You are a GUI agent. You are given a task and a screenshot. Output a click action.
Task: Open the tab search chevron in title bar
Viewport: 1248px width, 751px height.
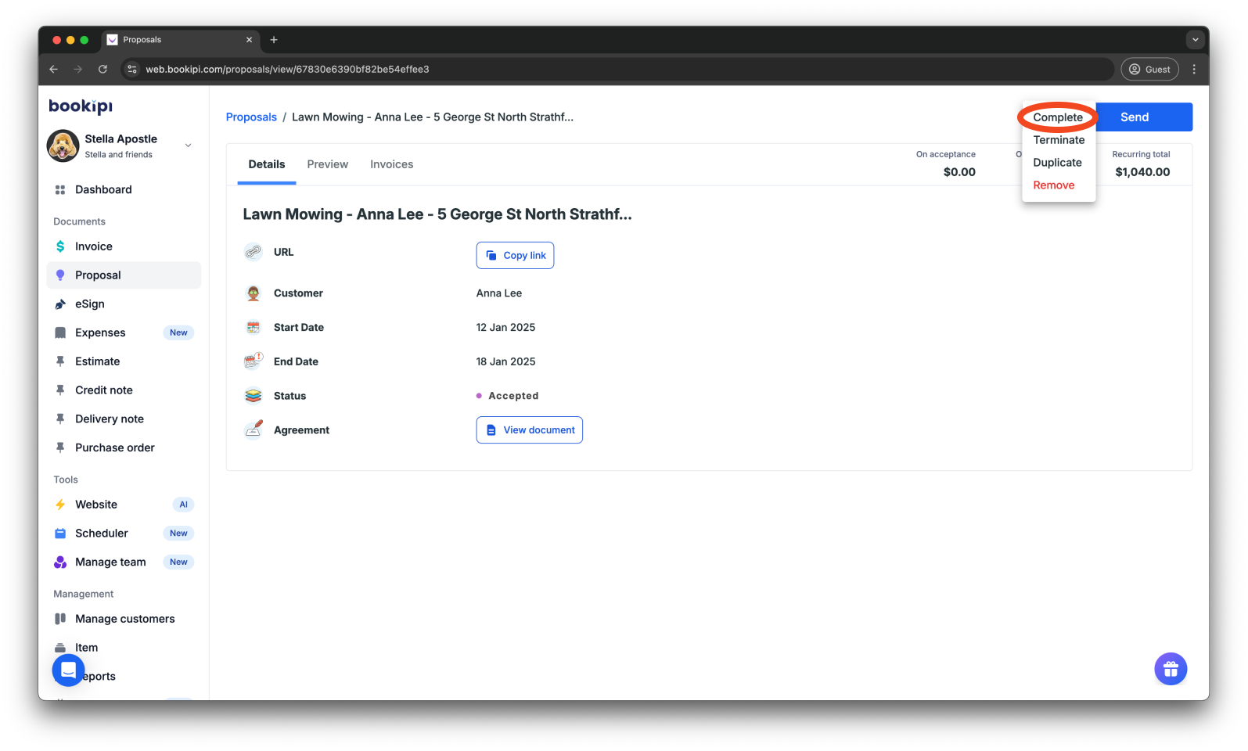click(1195, 40)
